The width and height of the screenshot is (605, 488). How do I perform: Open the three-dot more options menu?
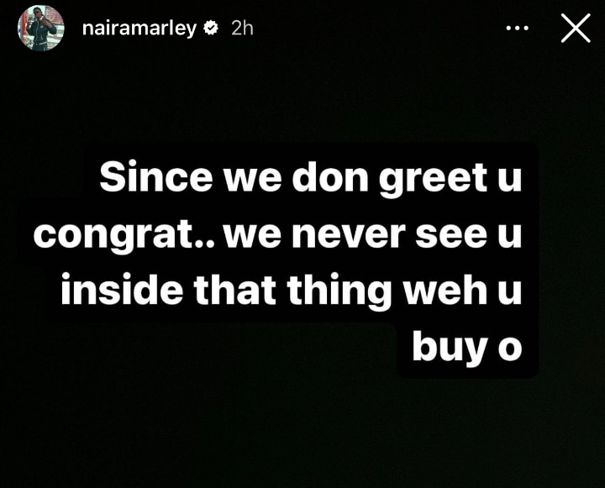tap(517, 29)
